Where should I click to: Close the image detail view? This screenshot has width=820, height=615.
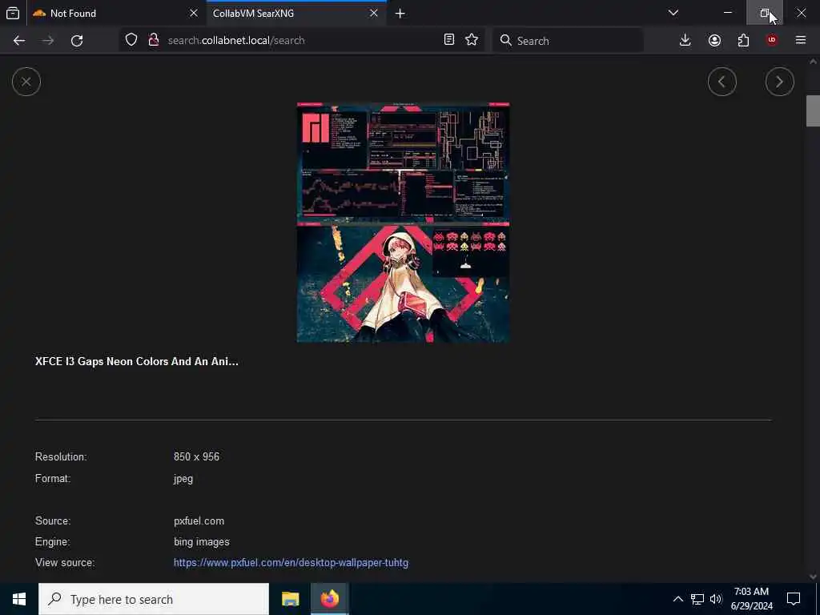pos(26,82)
